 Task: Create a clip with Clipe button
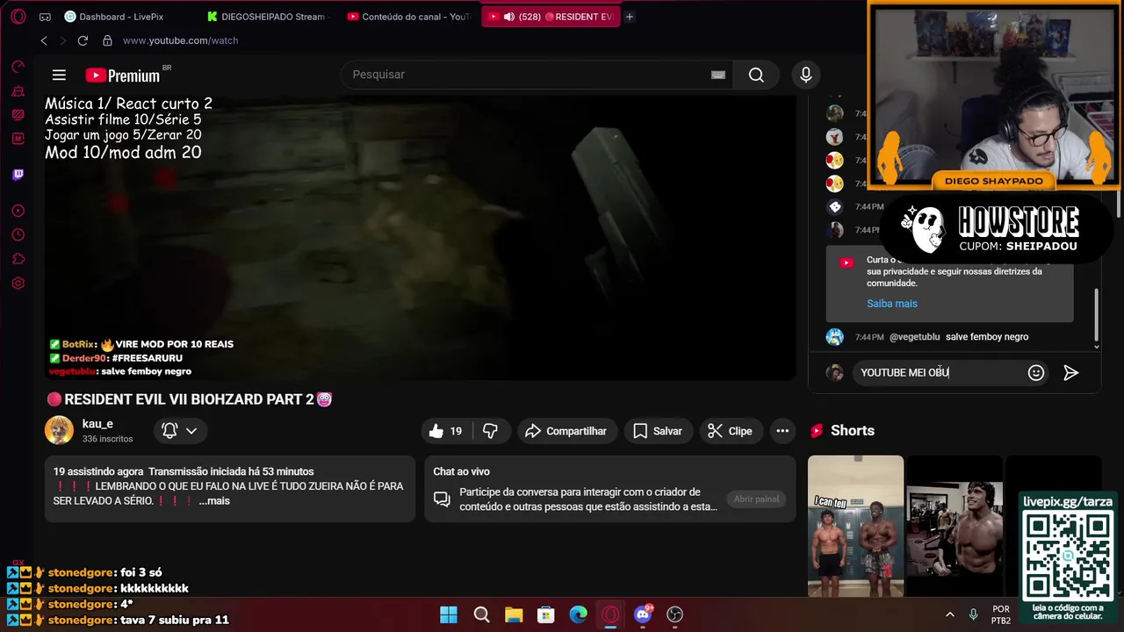coord(731,431)
